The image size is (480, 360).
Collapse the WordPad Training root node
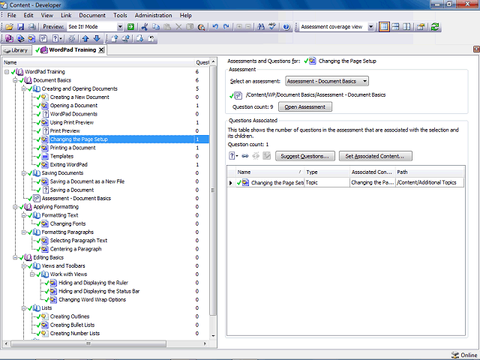click(7, 72)
